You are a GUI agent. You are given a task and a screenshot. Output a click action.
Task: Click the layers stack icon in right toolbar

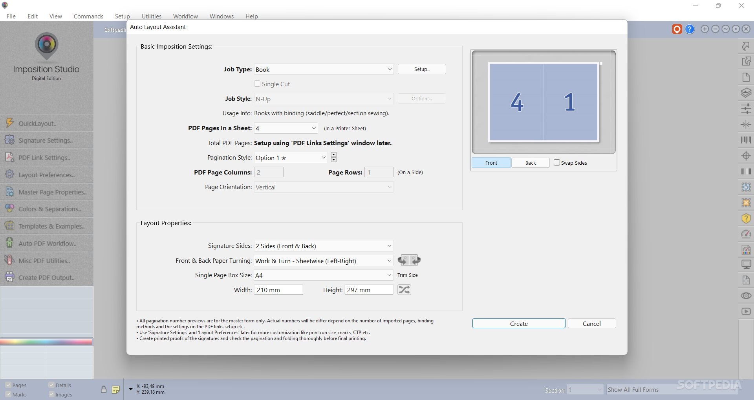746,93
